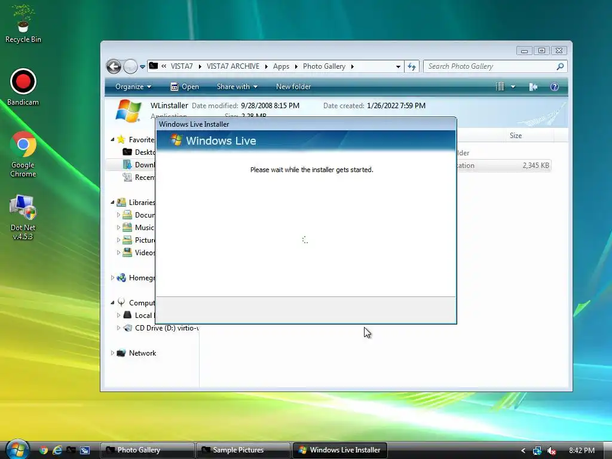The width and height of the screenshot is (612, 459).
Task: Select VISTA7 ARCHIVE in the address breadcrumb
Action: point(233,66)
